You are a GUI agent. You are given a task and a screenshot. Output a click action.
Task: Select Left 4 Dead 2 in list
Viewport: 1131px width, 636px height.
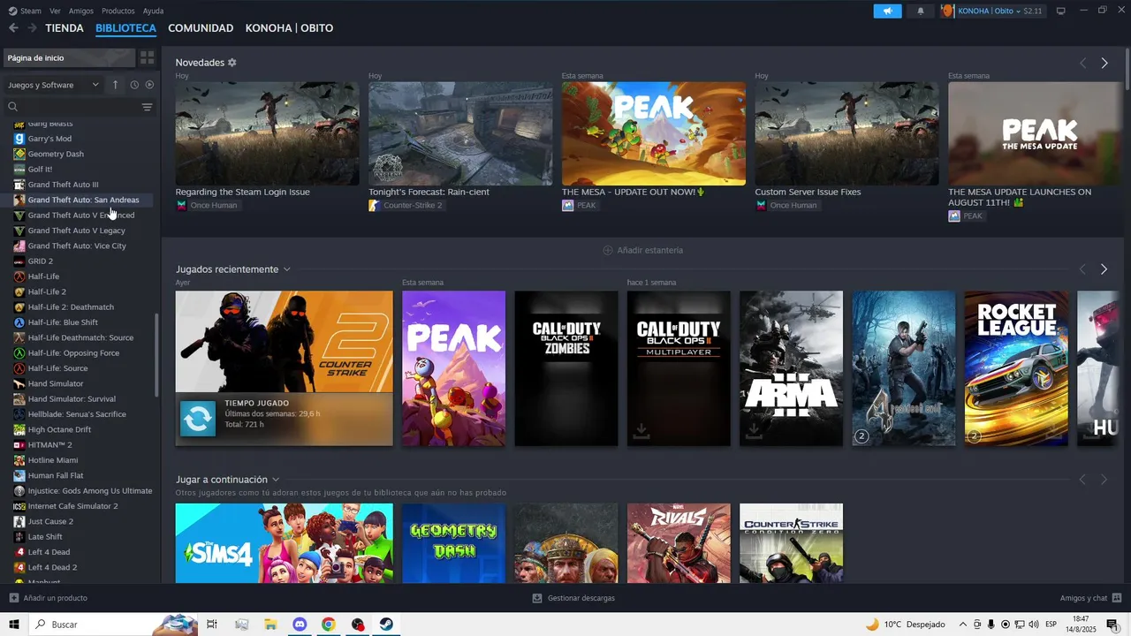coord(52,567)
